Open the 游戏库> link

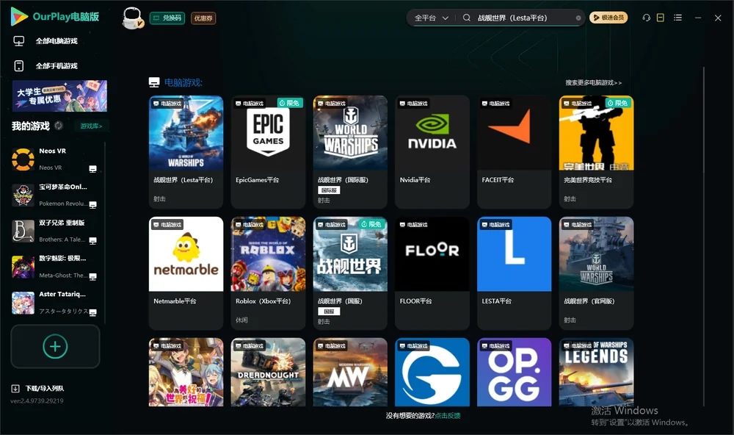(91, 126)
